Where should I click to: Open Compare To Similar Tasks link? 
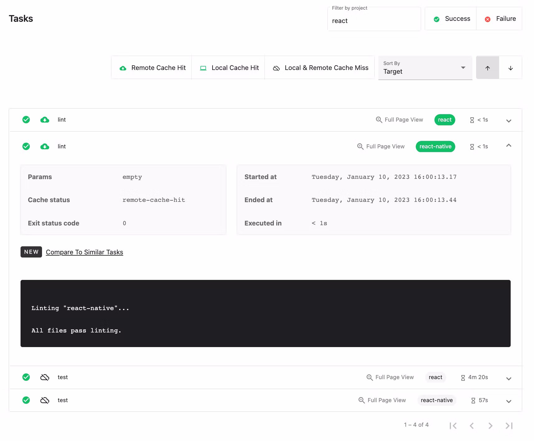[x=84, y=252]
